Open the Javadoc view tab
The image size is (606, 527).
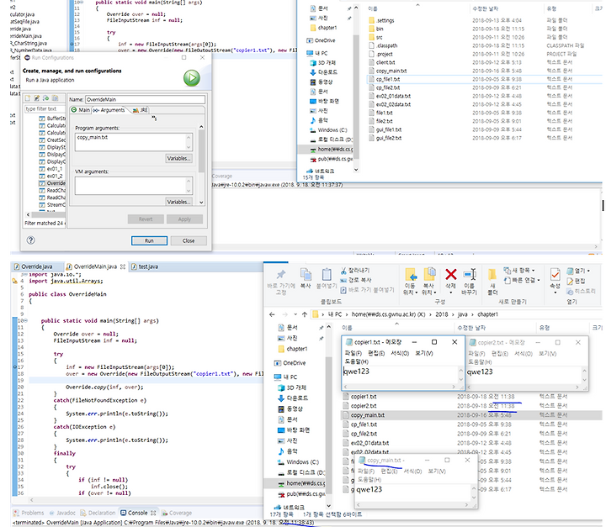(x=62, y=513)
